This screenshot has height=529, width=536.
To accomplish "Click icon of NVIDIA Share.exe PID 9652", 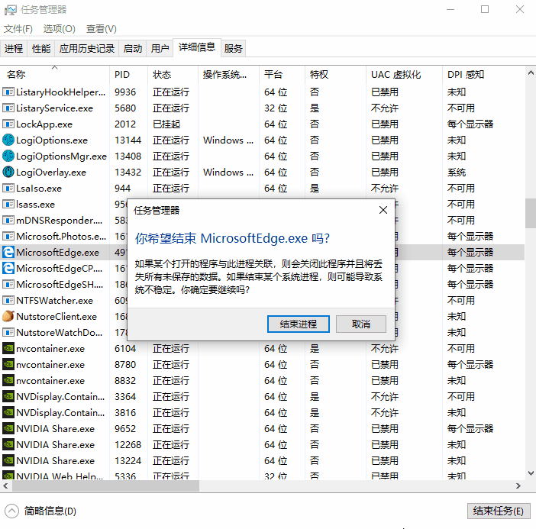I will (x=8, y=428).
